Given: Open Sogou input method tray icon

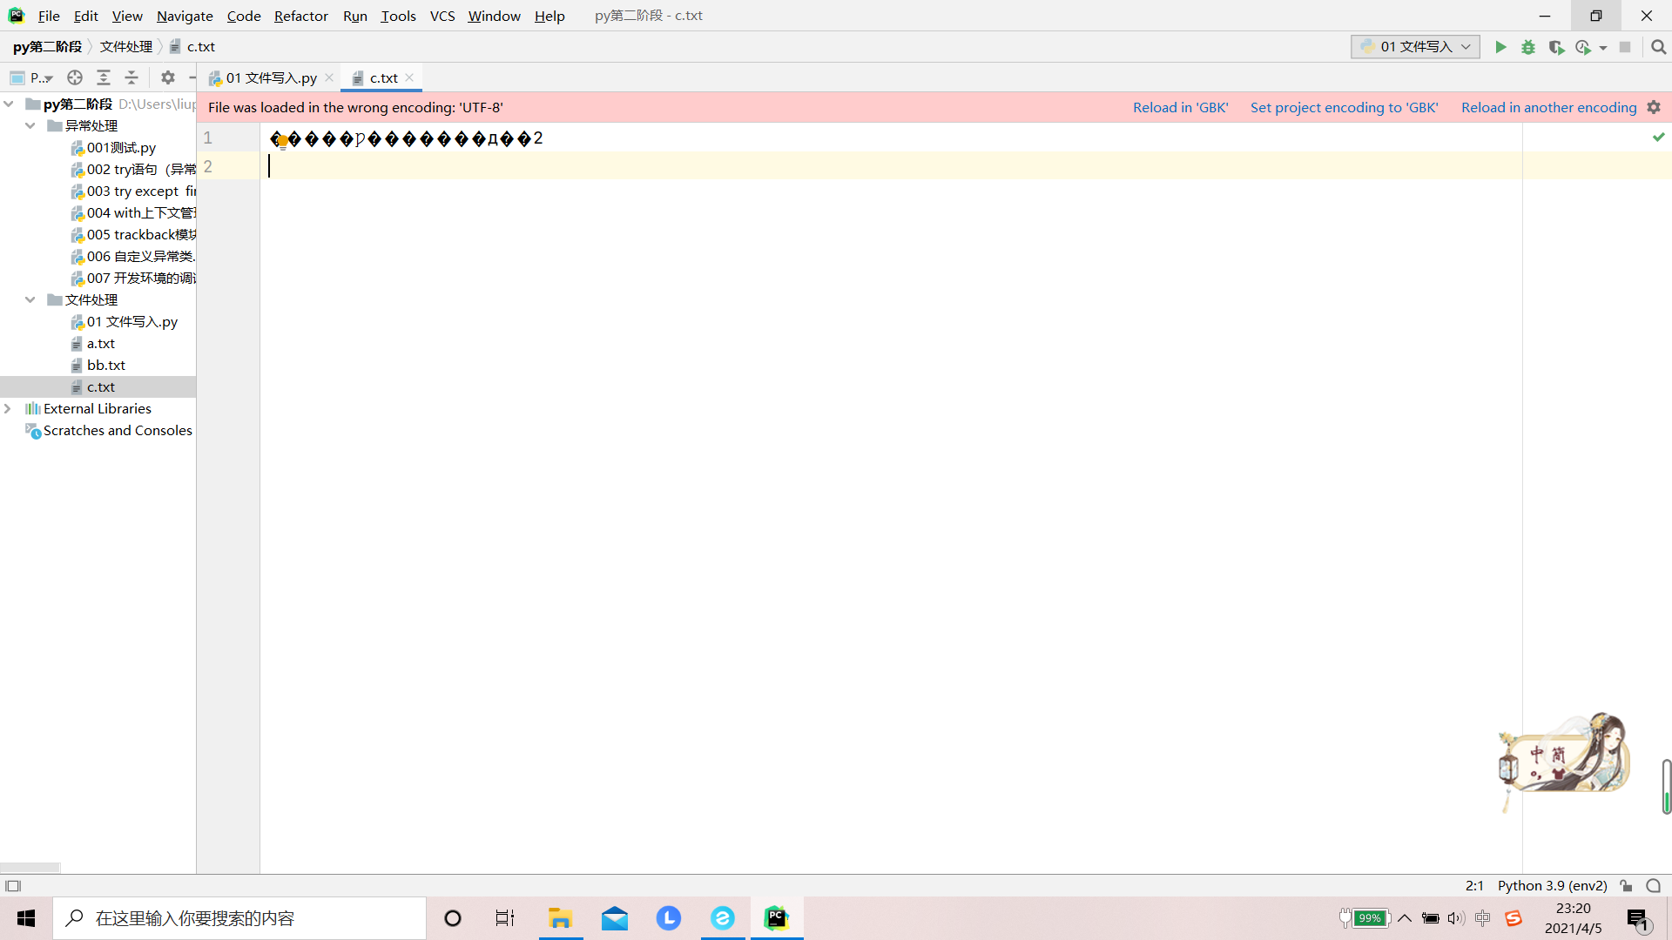Looking at the screenshot, I should (x=1514, y=918).
